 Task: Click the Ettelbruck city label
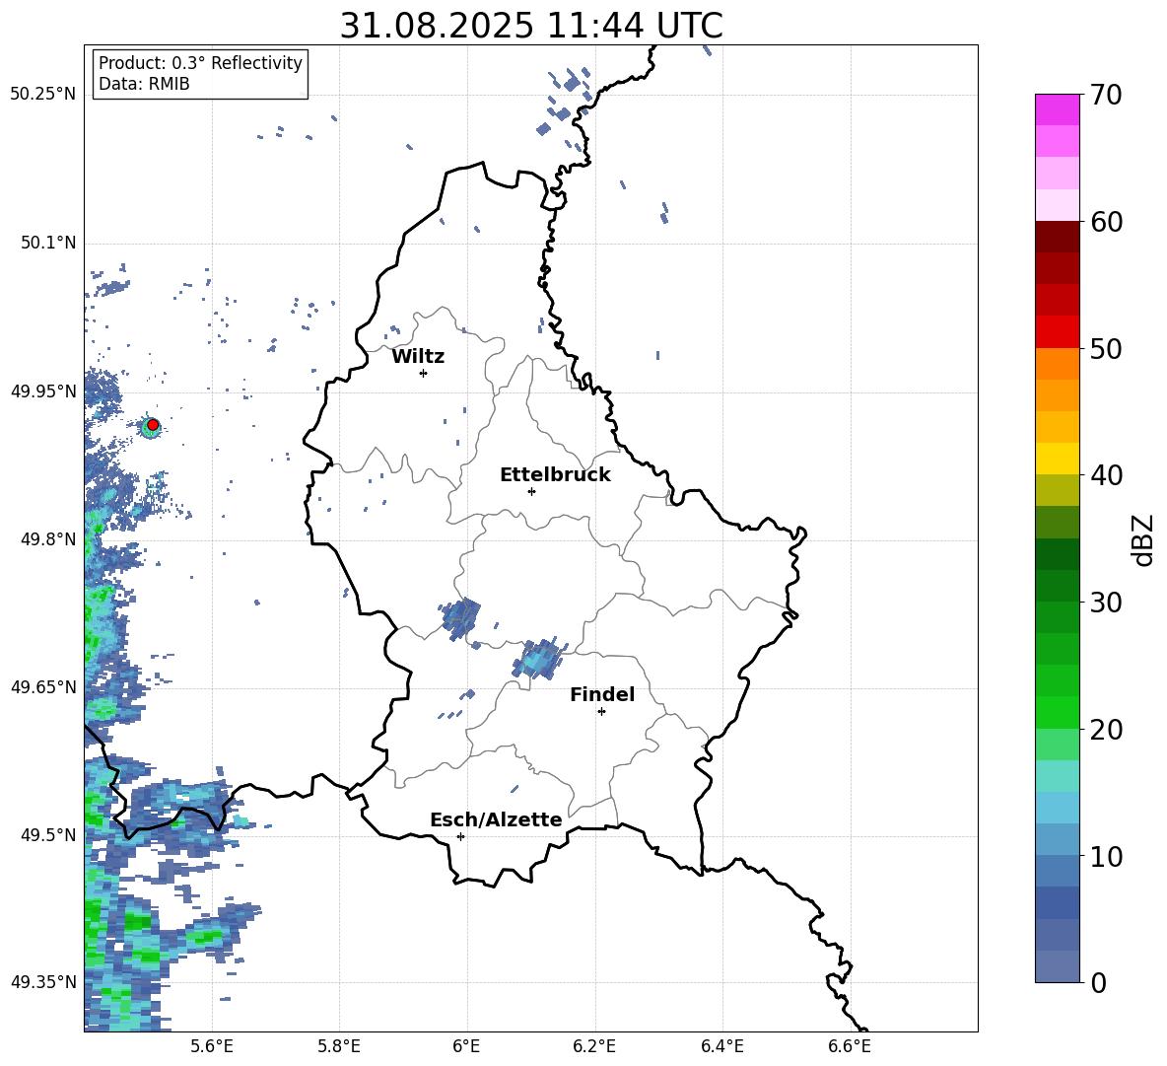(555, 475)
